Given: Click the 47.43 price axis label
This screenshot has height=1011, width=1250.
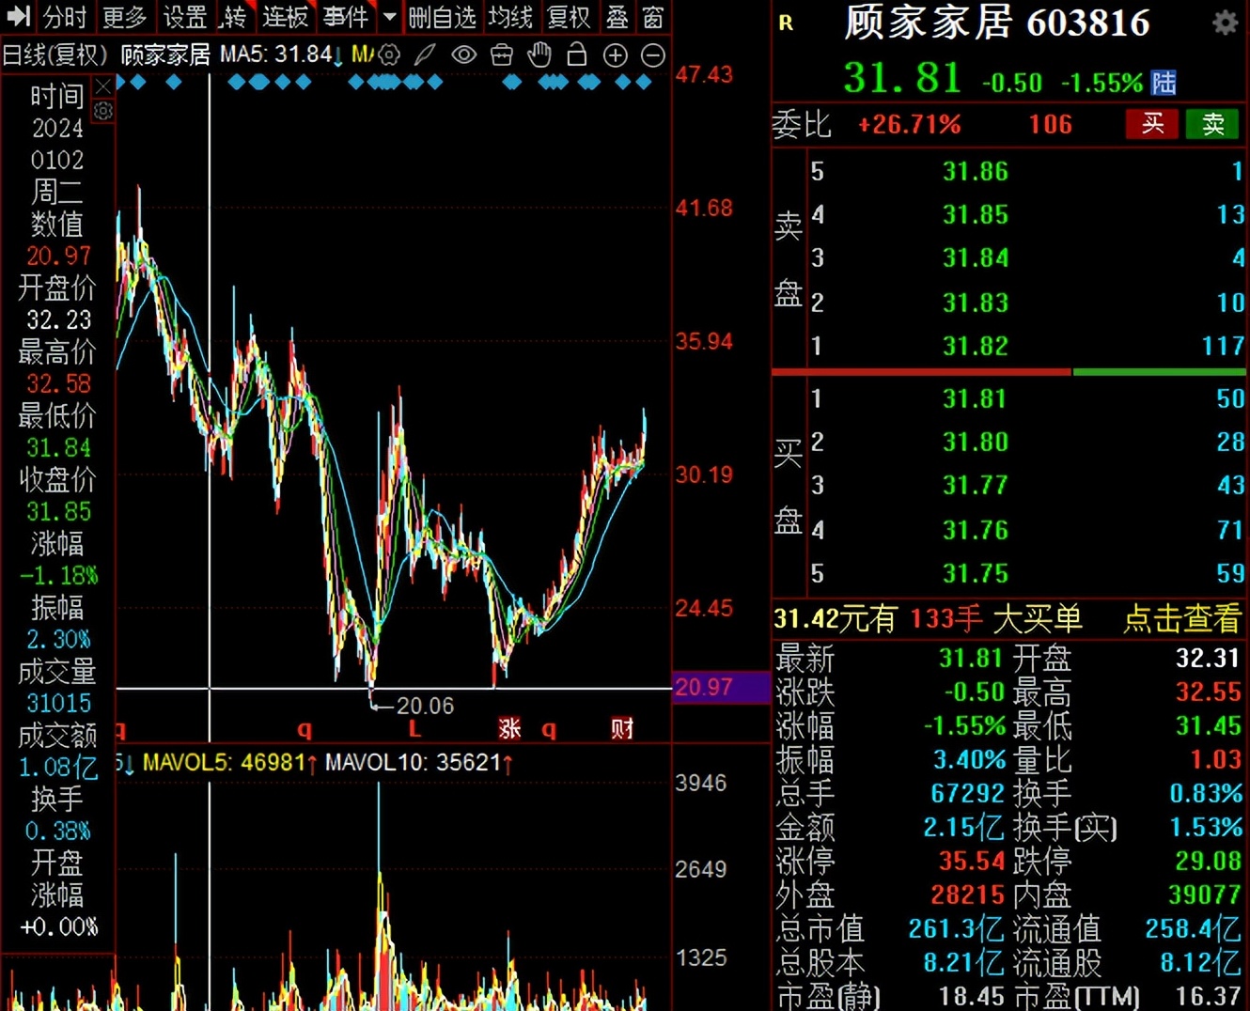Looking at the screenshot, I should [x=704, y=74].
